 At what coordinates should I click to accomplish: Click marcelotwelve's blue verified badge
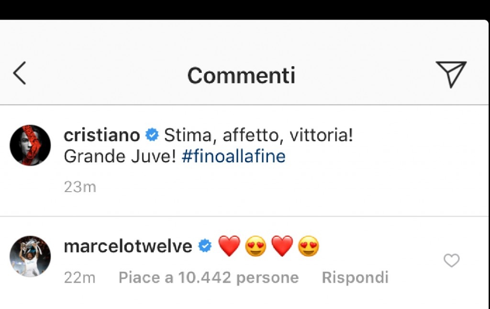coord(205,246)
